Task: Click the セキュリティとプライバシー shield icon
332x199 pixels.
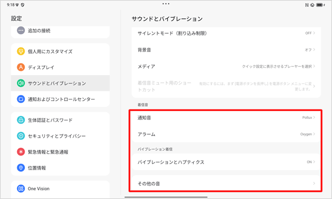Action: (x=21, y=136)
